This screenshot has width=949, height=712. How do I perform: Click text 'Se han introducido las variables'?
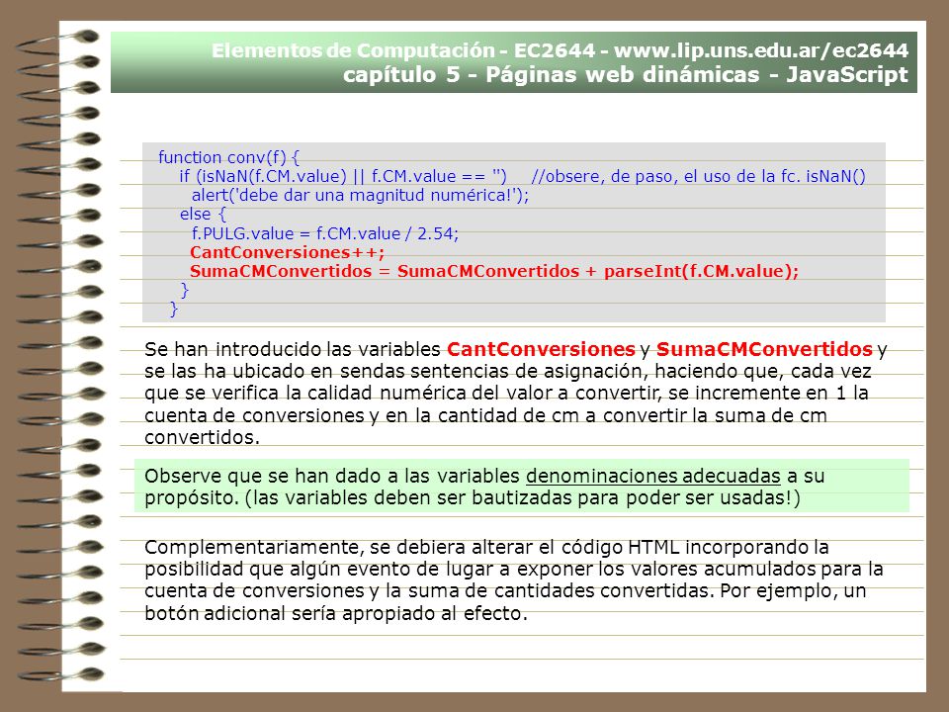tap(293, 349)
